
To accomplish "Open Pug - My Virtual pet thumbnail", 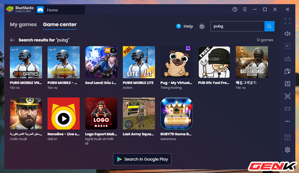I will (177, 62).
